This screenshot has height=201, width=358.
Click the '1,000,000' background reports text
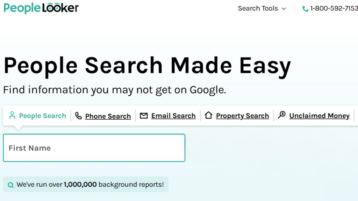[80, 184]
